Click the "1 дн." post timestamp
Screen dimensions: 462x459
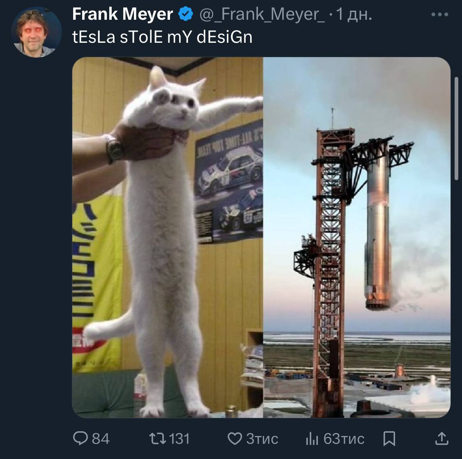(354, 14)
